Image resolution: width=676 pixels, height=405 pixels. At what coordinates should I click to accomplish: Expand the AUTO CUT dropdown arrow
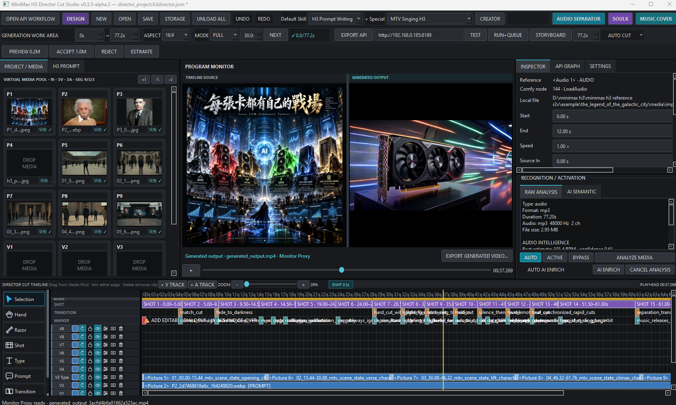[641, 35]
